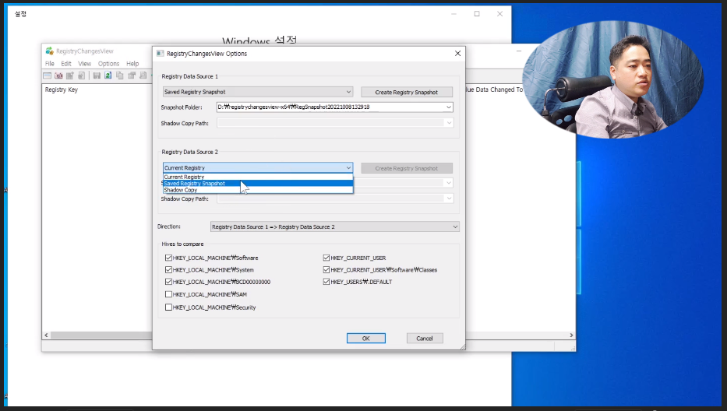This screenshot has width=727, height=411.
Task: Click Create Registry Snapshot for Data Source 1
Action: [407, 92]
